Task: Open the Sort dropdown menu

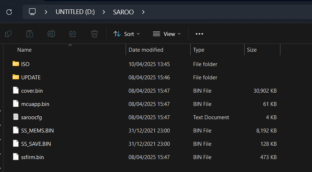Action: coord(127,34)
